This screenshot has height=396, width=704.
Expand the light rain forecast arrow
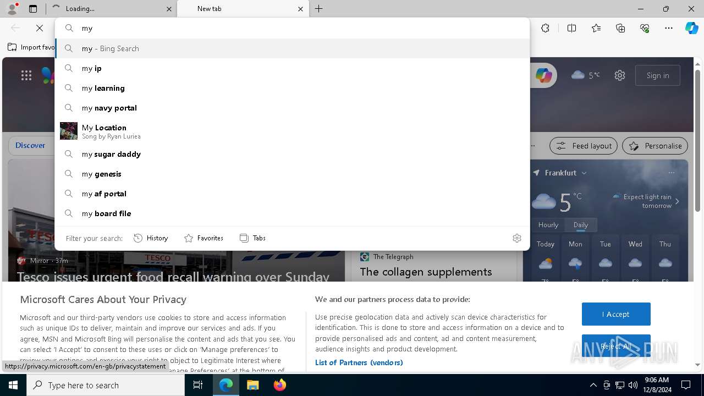(677, 201)
